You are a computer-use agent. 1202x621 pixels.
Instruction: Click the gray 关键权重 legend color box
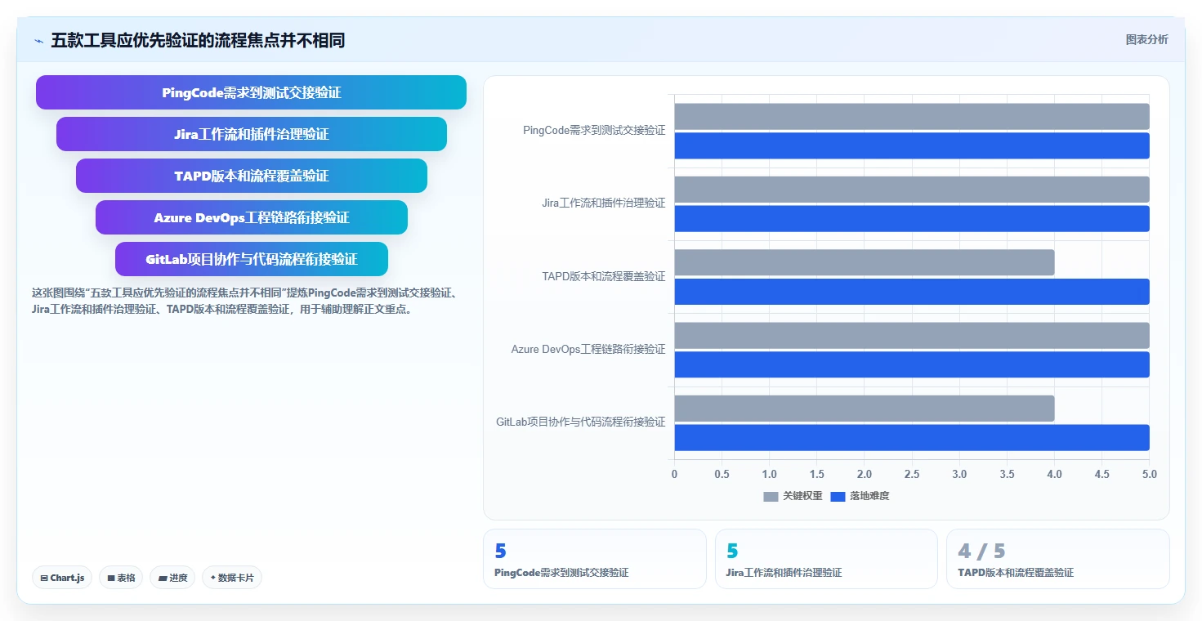pyautogui.click(x=771, y=497)
